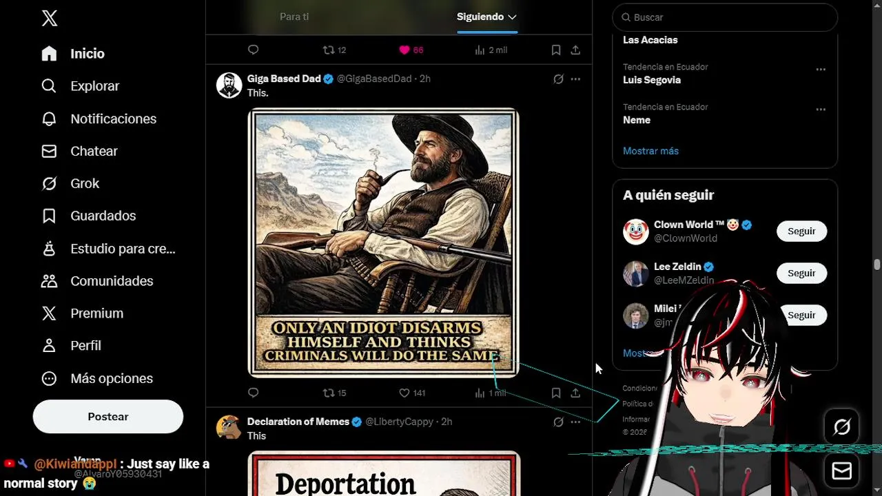Unlike the top post with 66 likes
Viewport: 882px width, 496px height.
pyautogui.click(x=411, y=50)
